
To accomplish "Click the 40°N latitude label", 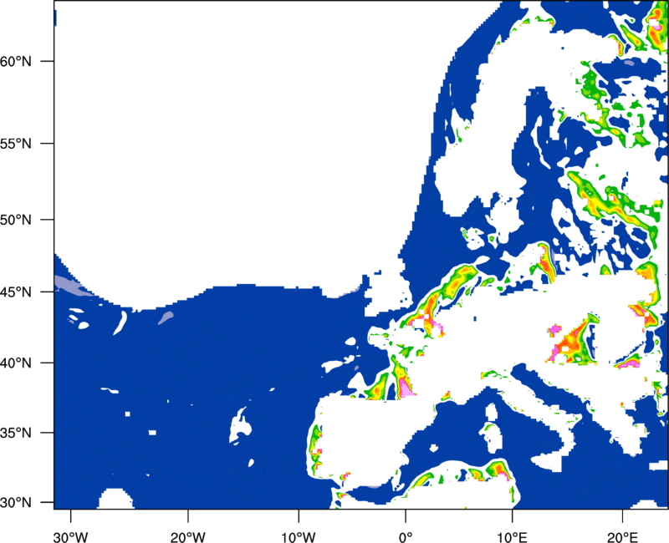I will 16,363.
